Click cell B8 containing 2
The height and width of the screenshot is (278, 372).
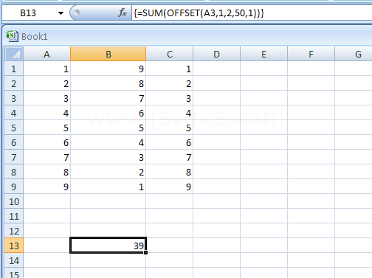pos(108,172)
